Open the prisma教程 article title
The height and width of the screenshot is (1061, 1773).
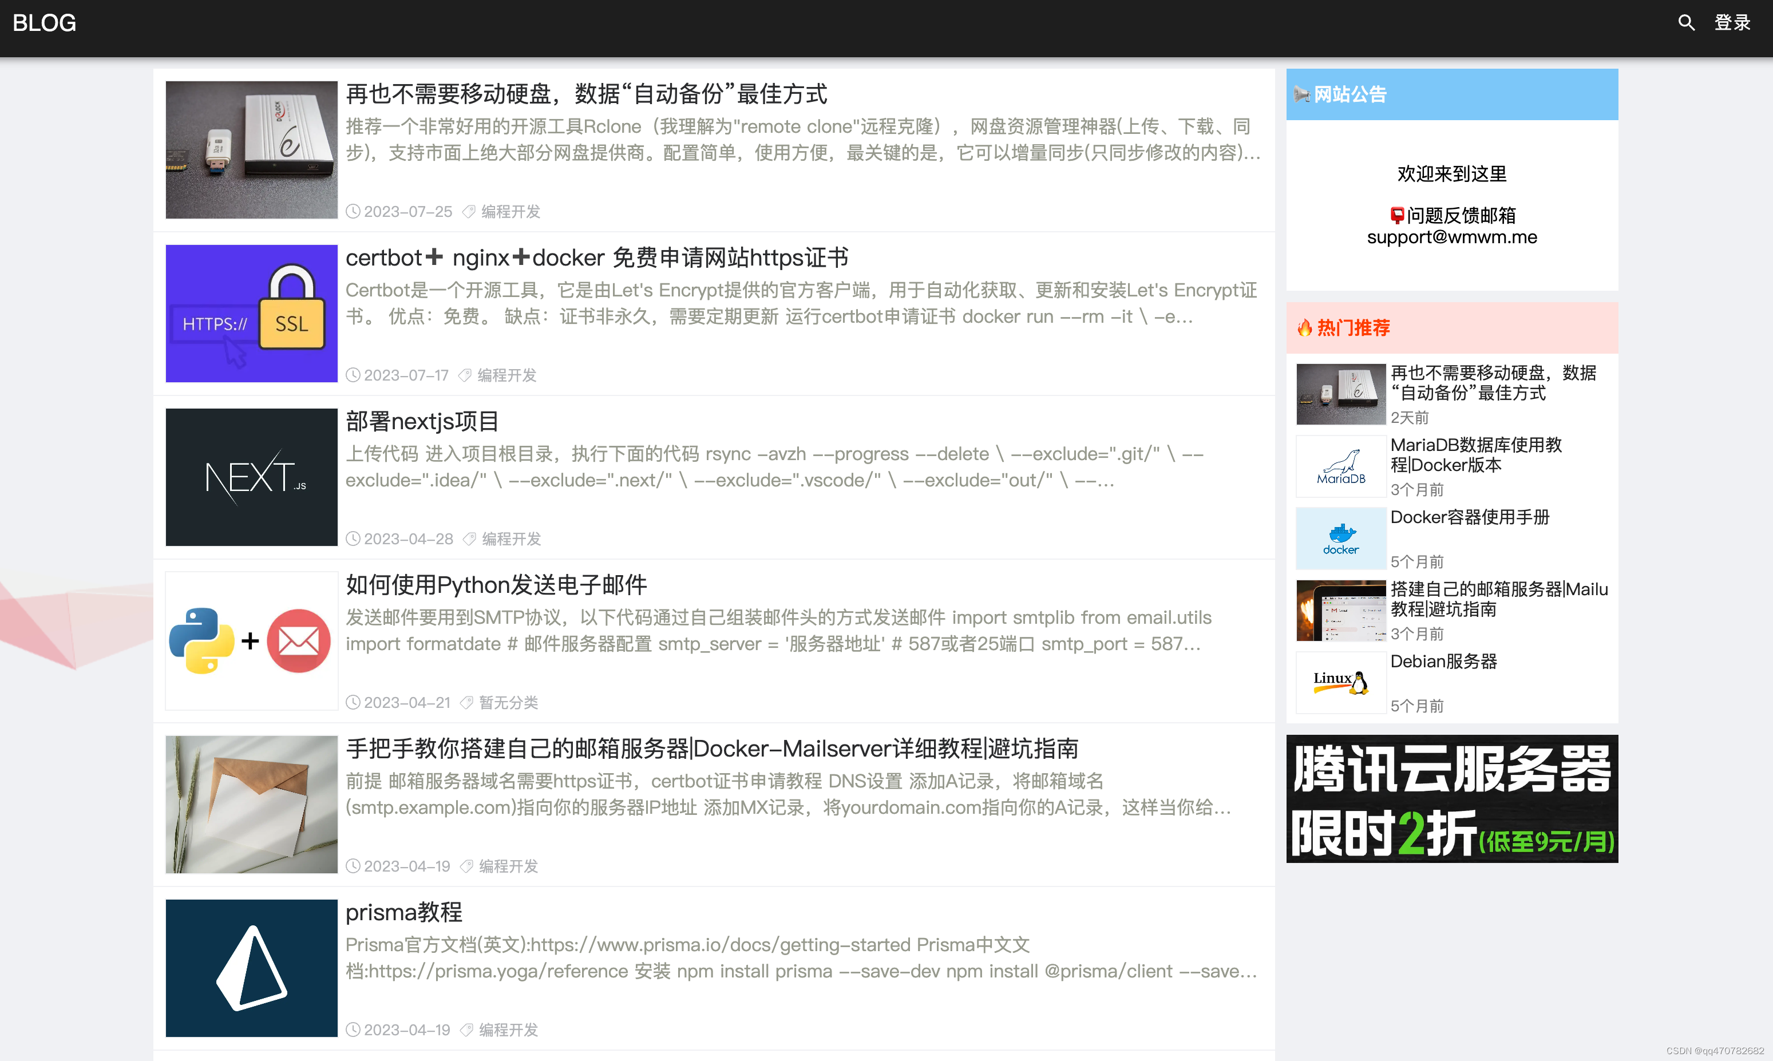pyautogui.click(x=404, y=912)
